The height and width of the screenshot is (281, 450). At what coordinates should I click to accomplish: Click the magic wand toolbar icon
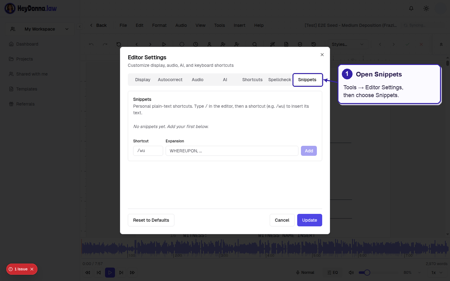272,44
